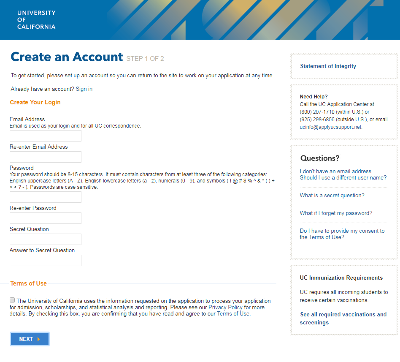
Task: Focus the Answer to Secret Question field
Action: [46, 261]
